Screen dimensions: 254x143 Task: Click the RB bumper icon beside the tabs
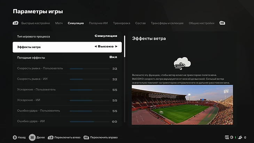click(222, 23)
